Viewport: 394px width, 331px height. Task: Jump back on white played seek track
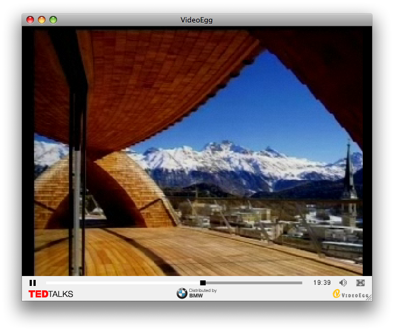121,283
